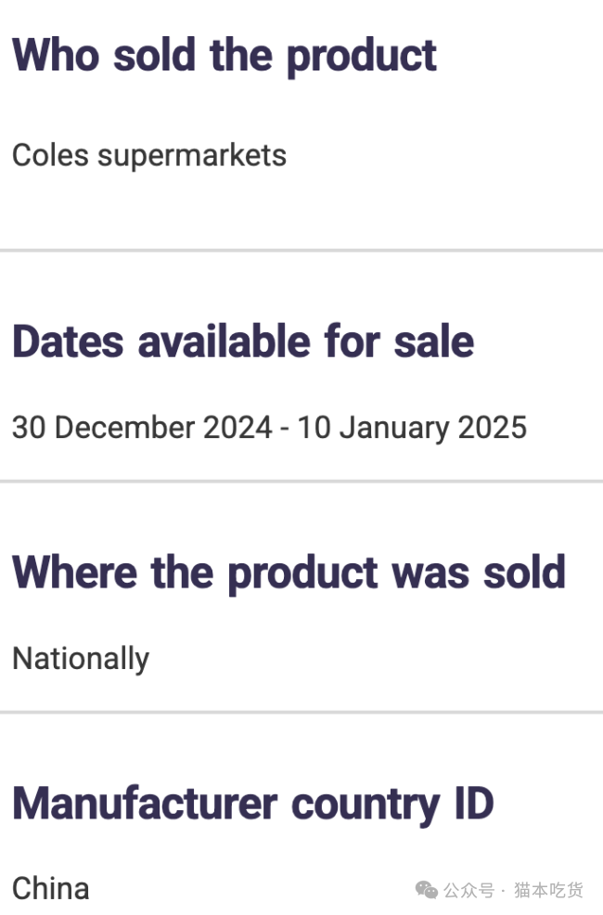Click the '猫本吃货' account name watermark
The width and height of the screenshot is (603, 915).
548,891
